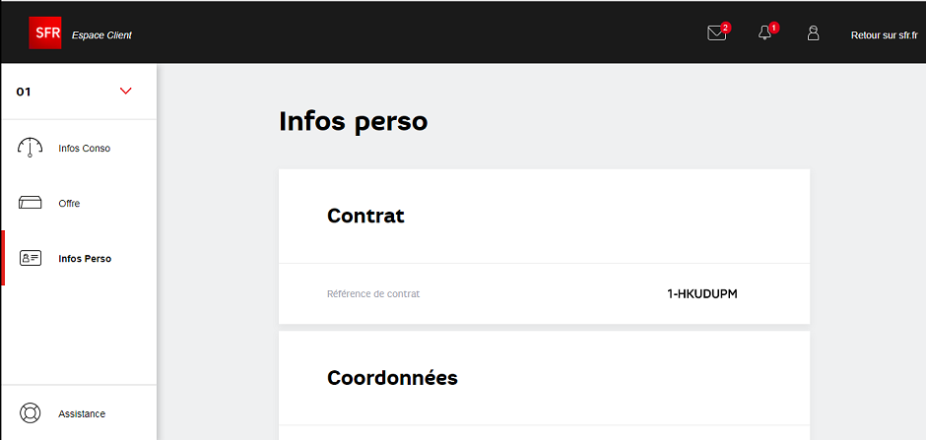Select the Infos Perso menu item
The image size is (926, 440).
85,259
